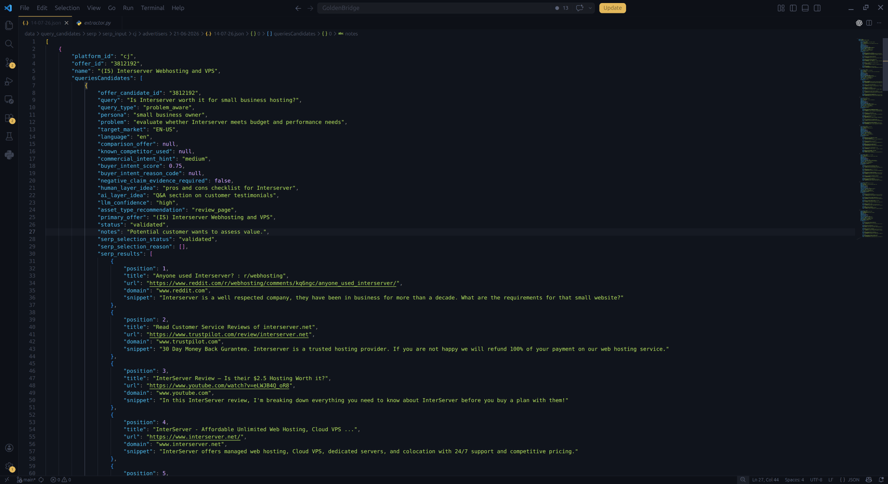Click the remote window icon in status bar

coord(7,480)
